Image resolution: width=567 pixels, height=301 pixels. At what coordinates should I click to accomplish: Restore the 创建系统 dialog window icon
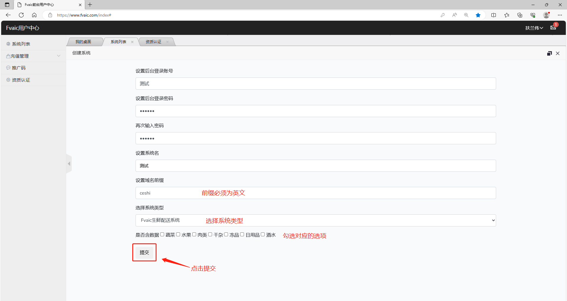click(x=549, y=54)
